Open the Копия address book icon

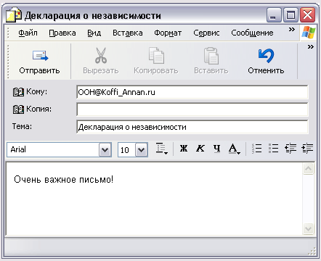coord(18,109)
